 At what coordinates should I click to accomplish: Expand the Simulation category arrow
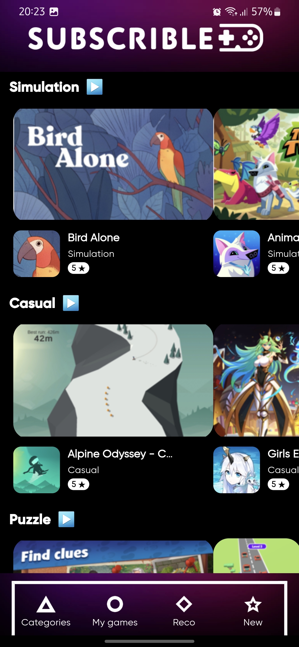[x=94, y=87]
